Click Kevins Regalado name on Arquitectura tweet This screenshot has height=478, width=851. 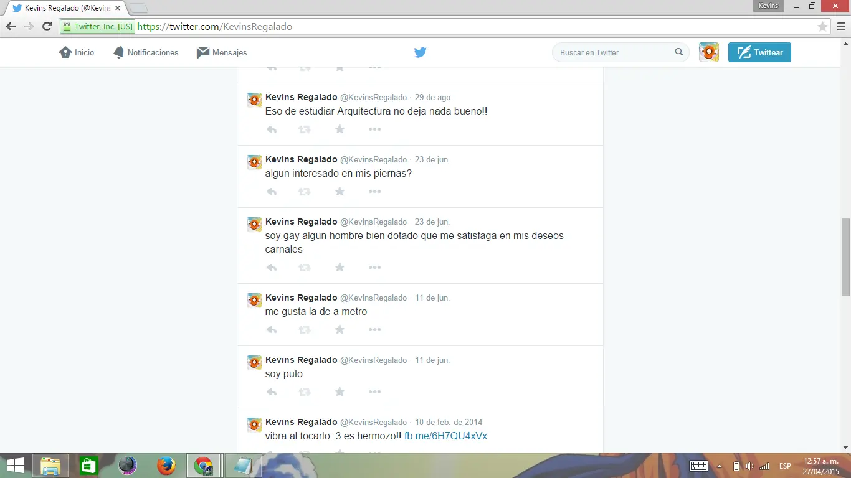(x=301, y=97)
